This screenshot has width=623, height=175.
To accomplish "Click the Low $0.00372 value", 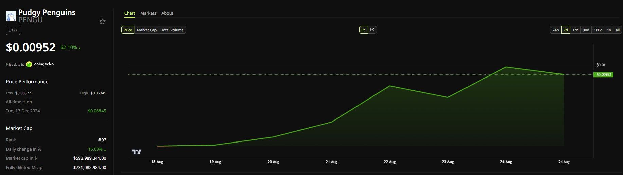I will [x=23, y=93].
